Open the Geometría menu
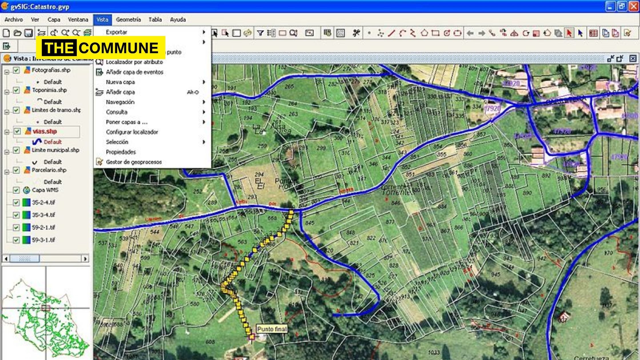Viewport: 640px width, 360px height. (128, 20)
